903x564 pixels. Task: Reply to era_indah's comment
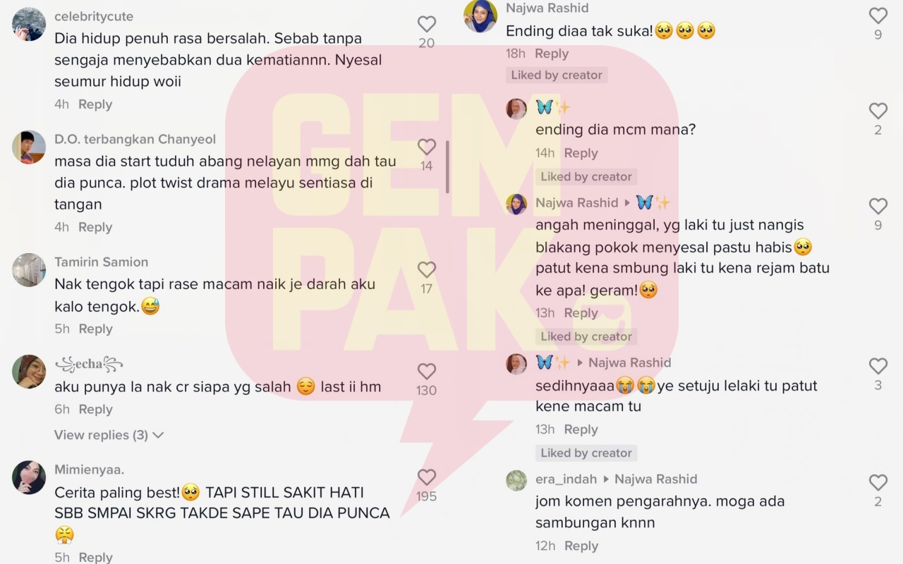[x=581, y=546]
